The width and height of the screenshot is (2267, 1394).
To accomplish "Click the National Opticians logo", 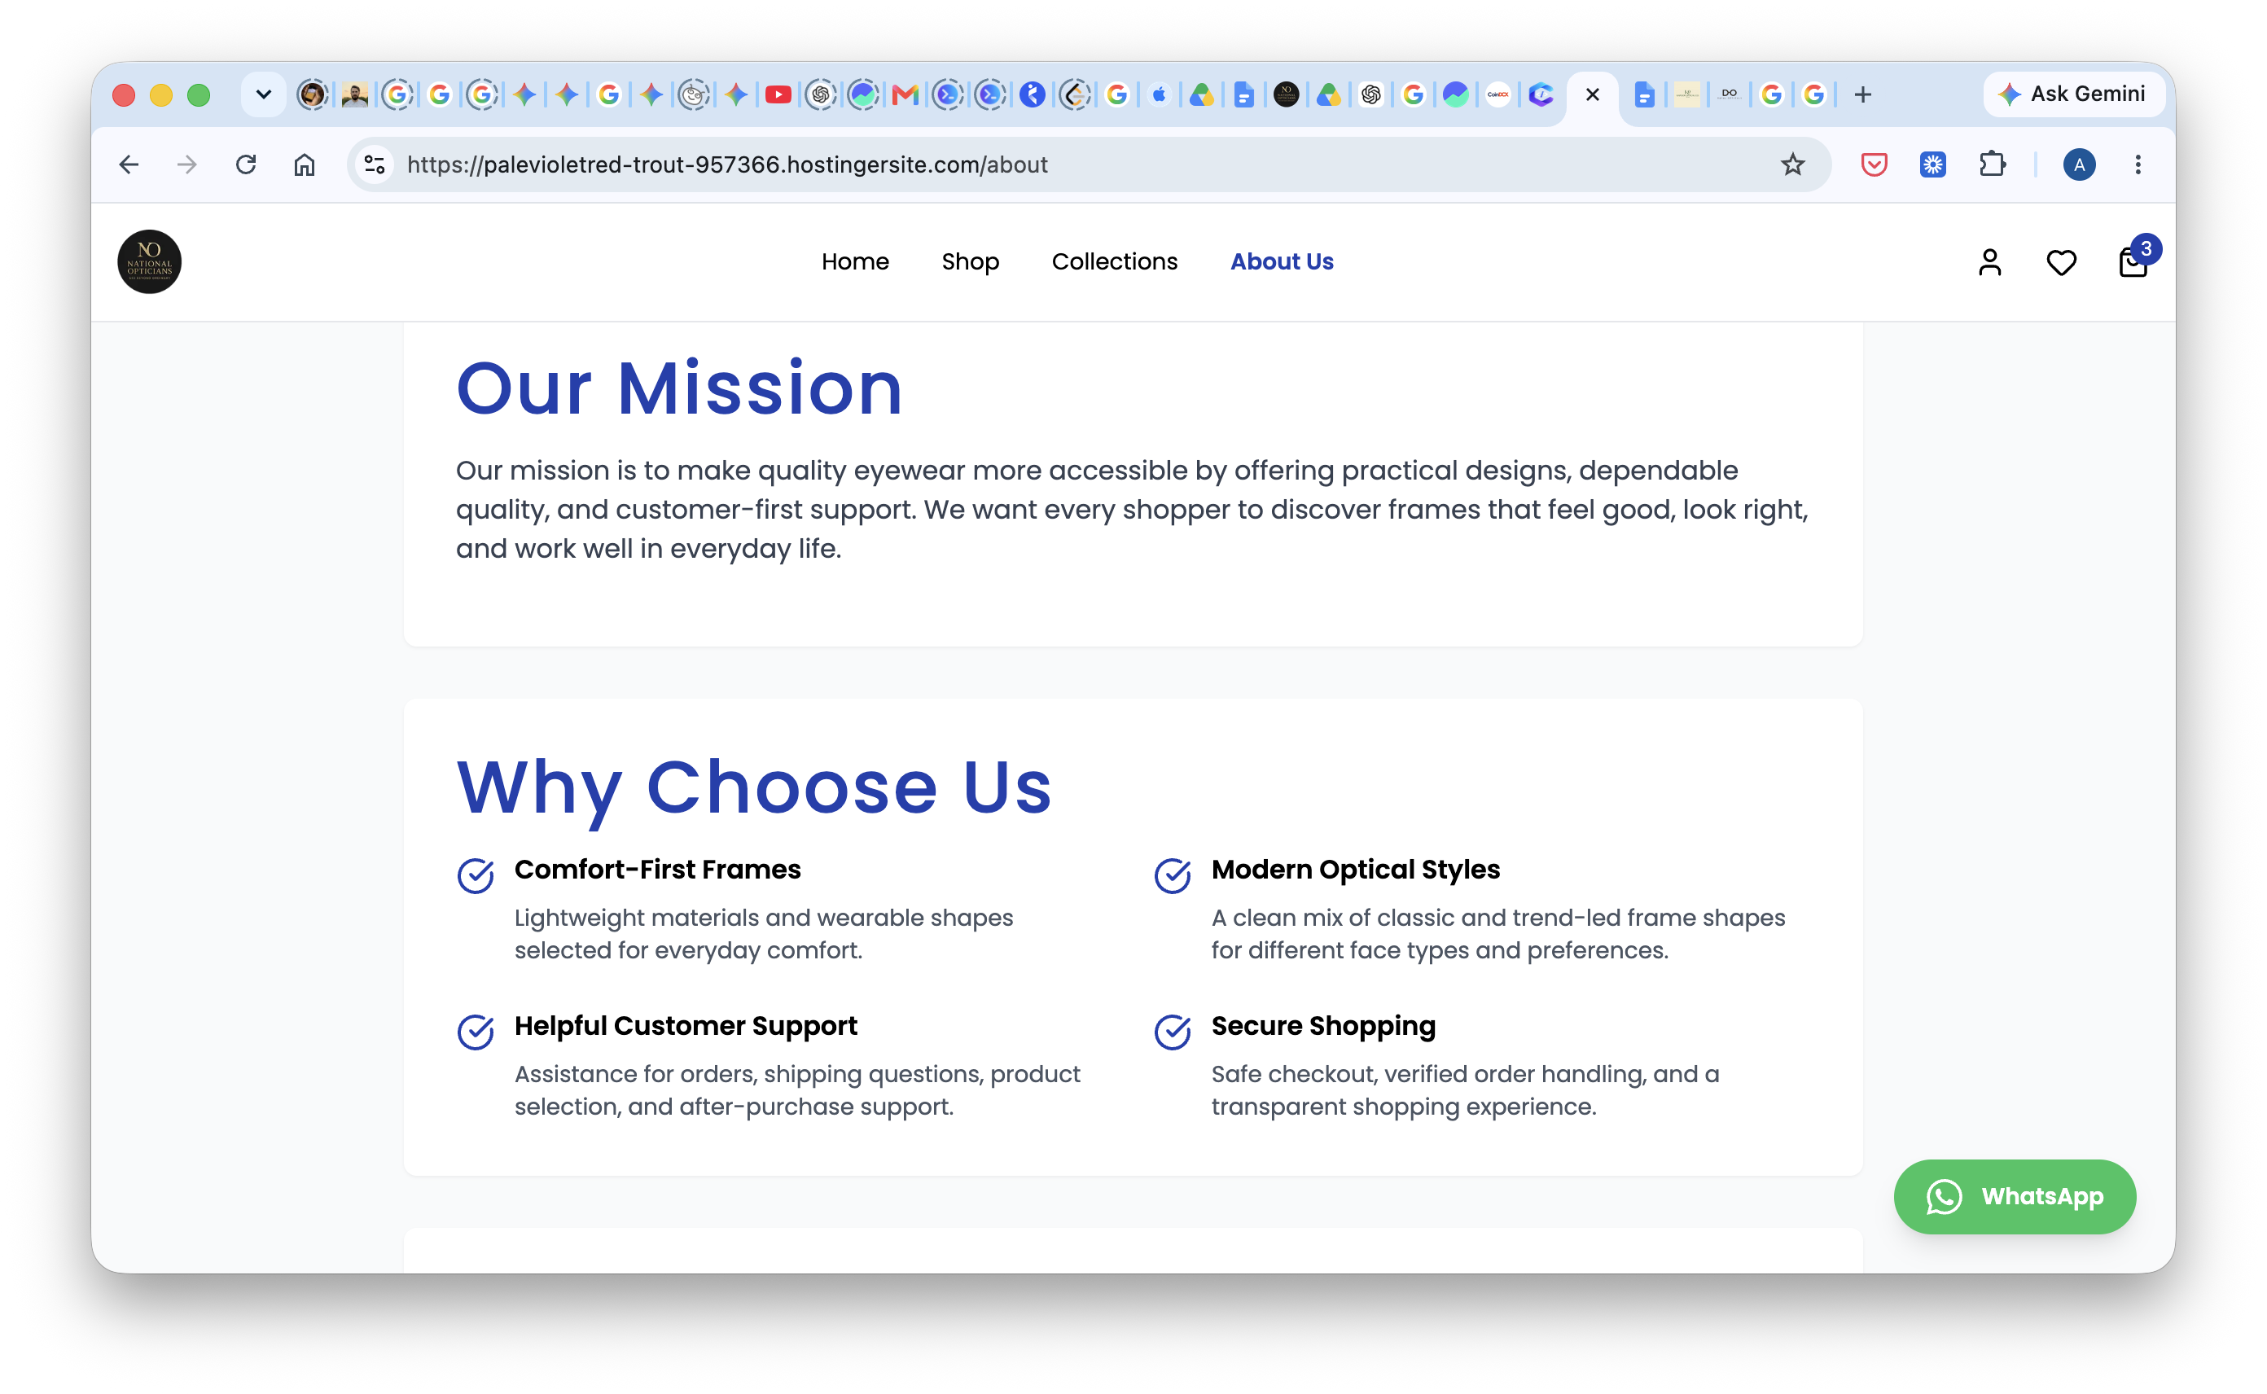I will pyautogui.click(x=149, y=262).
